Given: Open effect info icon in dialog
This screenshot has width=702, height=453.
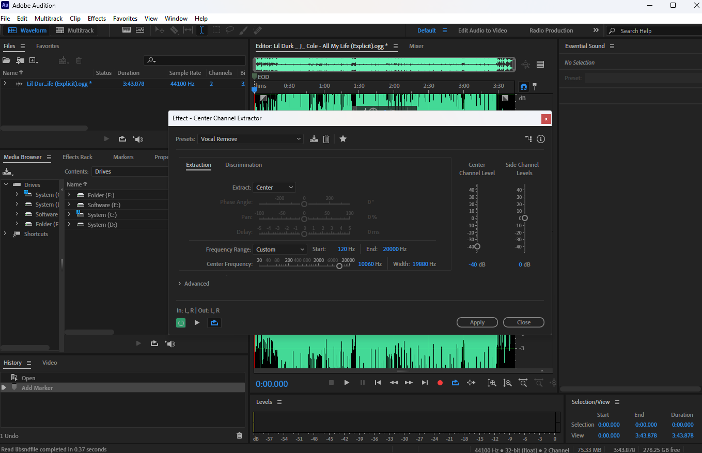Looking at the screenshot, I should click(541, 139).
